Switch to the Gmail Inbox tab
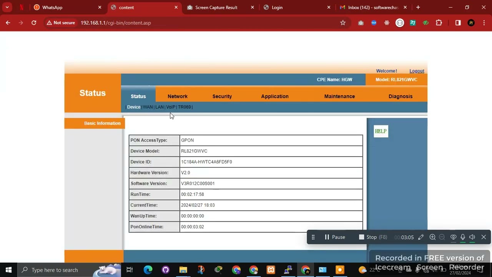Screen dimensions: 492x277 click(373, 7)
